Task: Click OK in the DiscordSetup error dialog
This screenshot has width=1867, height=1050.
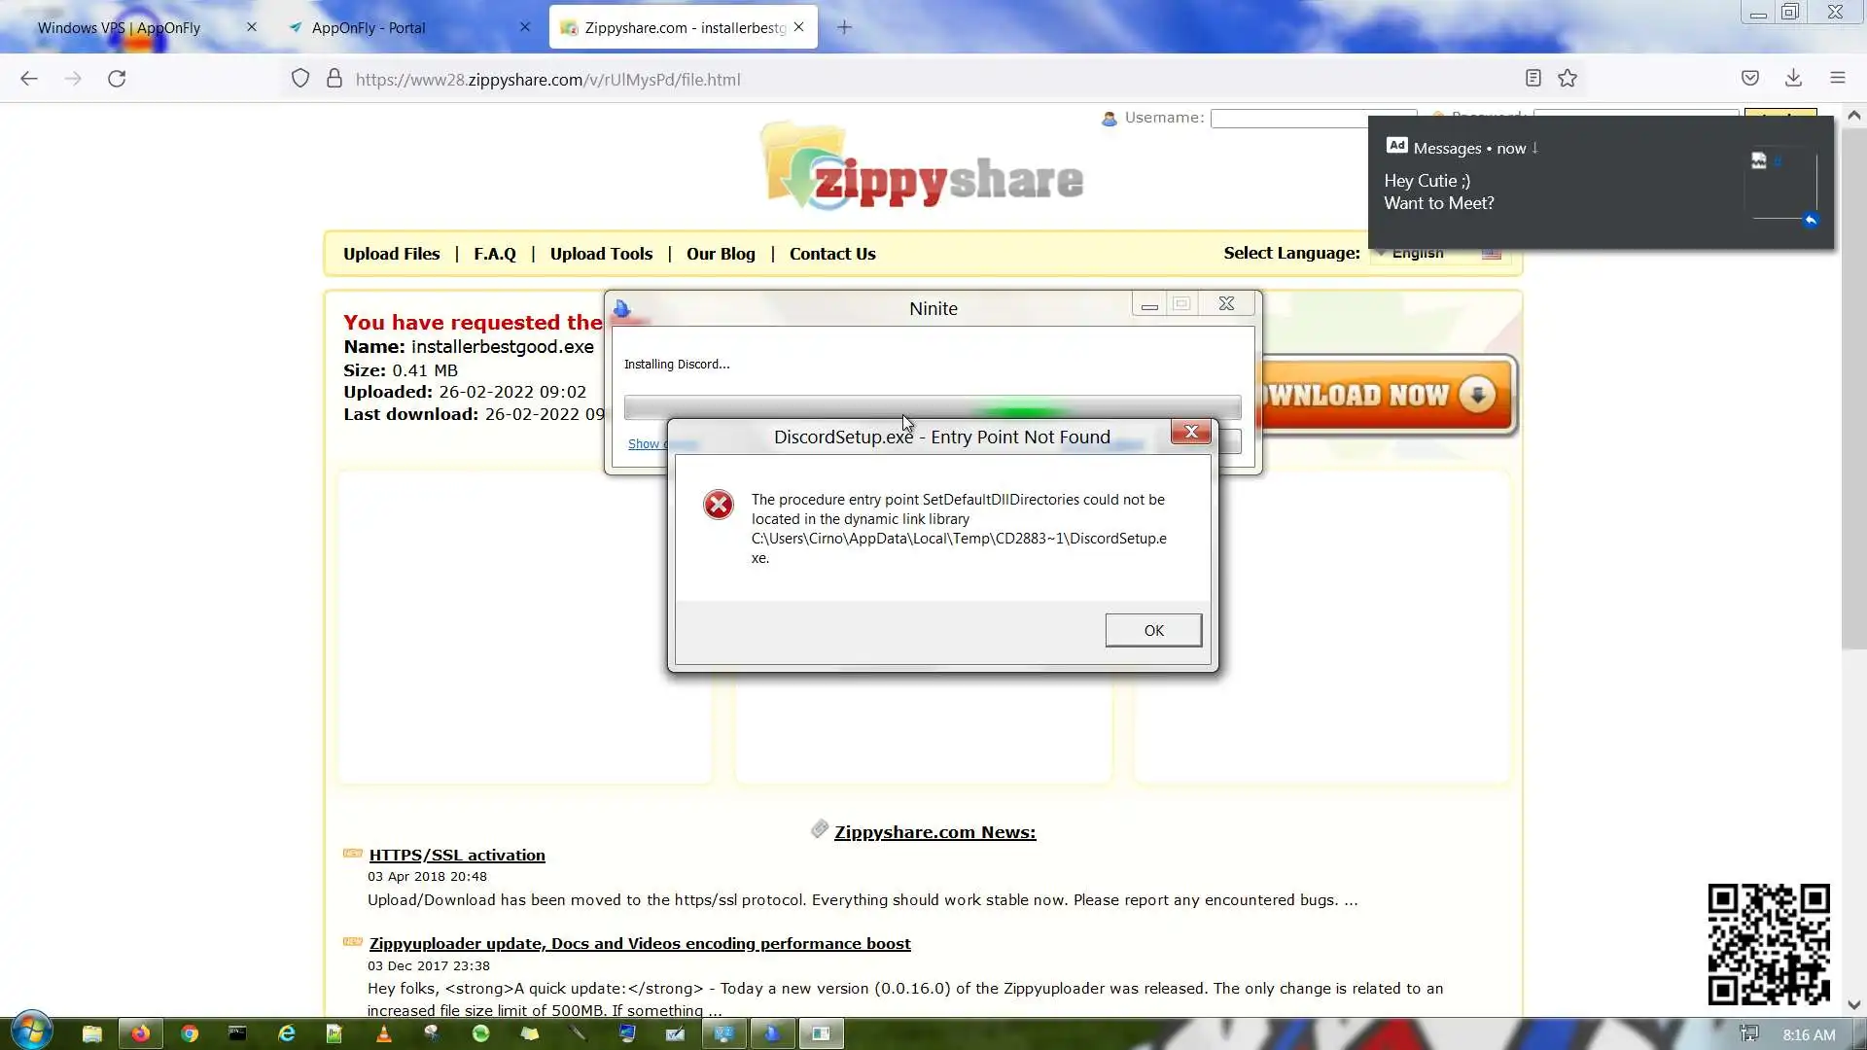Action: click(x=1153, y=630)
